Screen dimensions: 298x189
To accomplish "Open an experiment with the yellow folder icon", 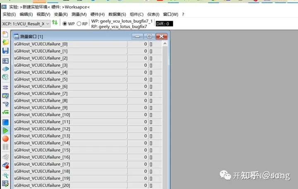I will tap(5, 42).
